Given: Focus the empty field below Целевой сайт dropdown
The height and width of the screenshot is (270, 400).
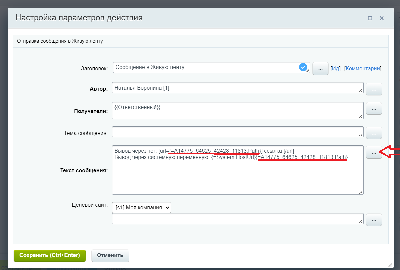Looking at the screenshot, I should tap(237, 219).
